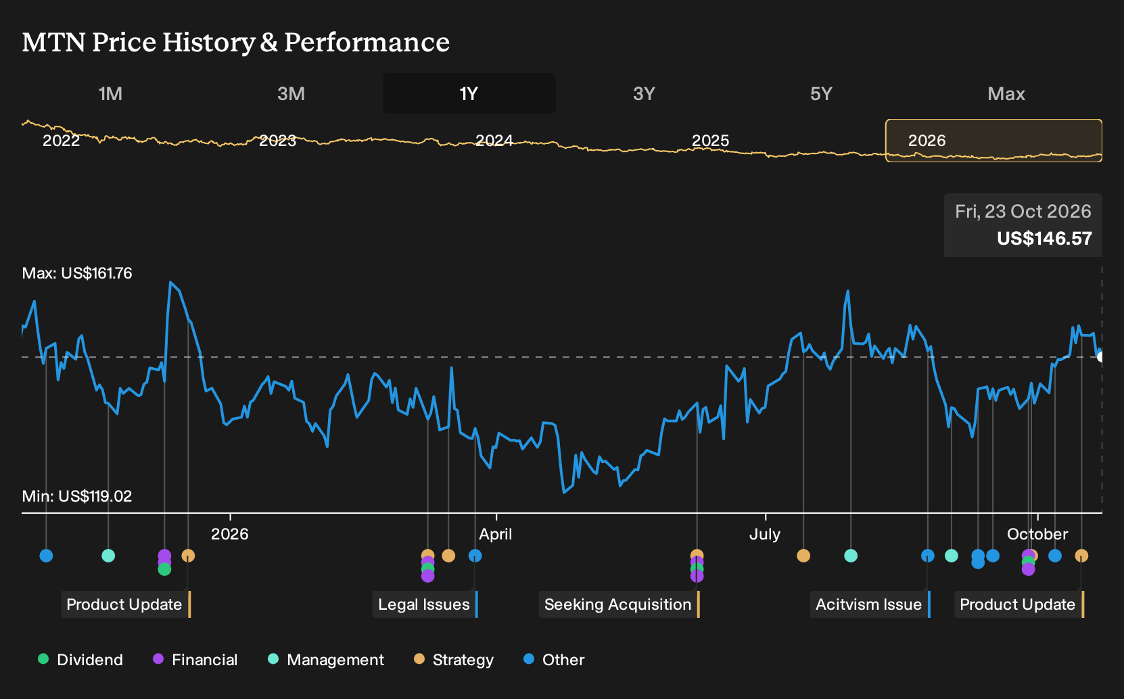This screenshot has width=1124, height=699.
Task: Click the 2026 highlighted range selector
Action: [x=993, y=141]
